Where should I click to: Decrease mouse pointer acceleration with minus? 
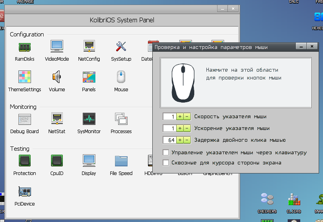[x=187, y=128]
